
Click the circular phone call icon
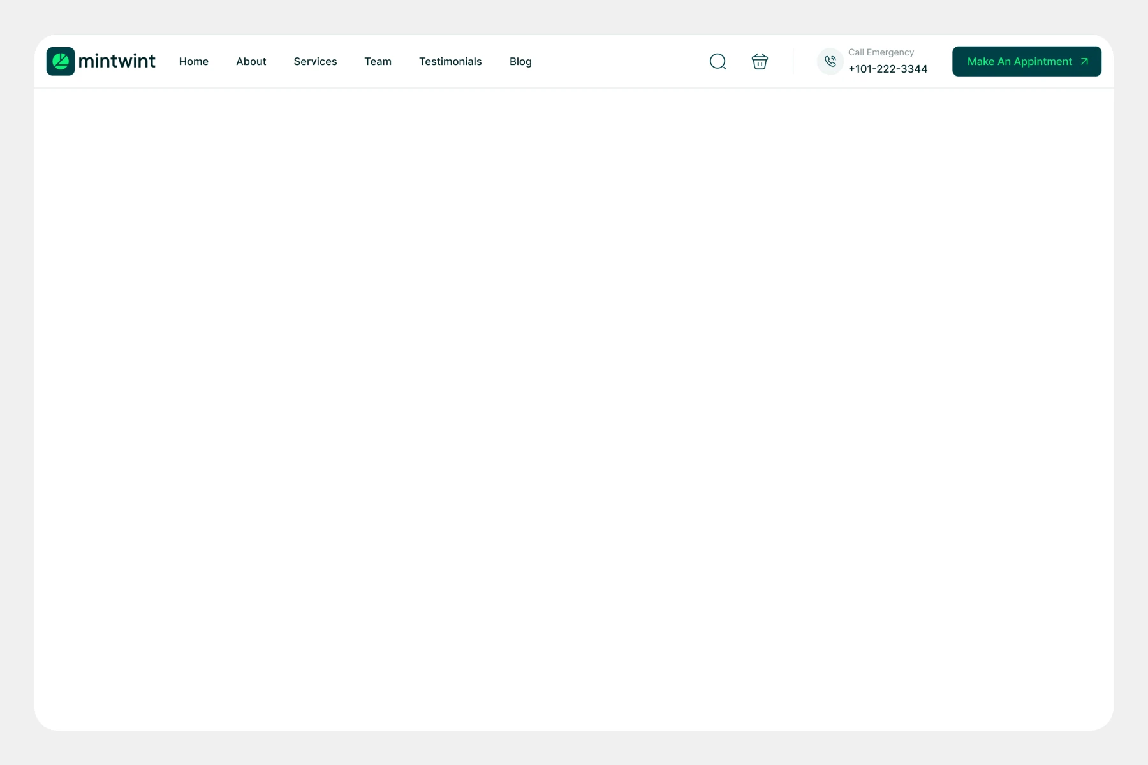(830, 61)
